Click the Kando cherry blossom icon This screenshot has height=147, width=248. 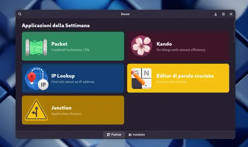tap(142, 46)
